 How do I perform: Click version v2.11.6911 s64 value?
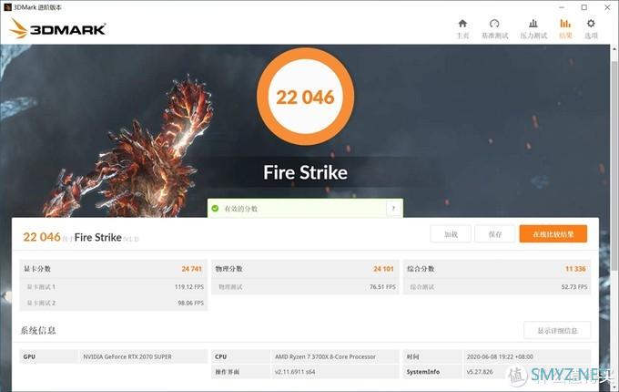[x=295, y=372]
